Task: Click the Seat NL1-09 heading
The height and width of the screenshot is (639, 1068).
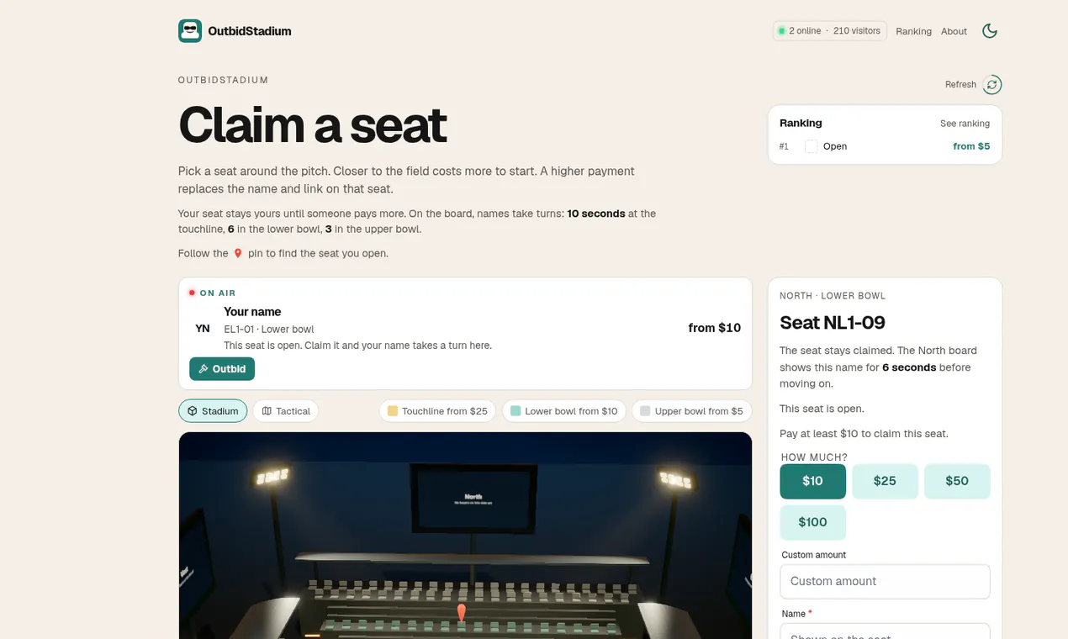Action: click(x=833, y=322)
